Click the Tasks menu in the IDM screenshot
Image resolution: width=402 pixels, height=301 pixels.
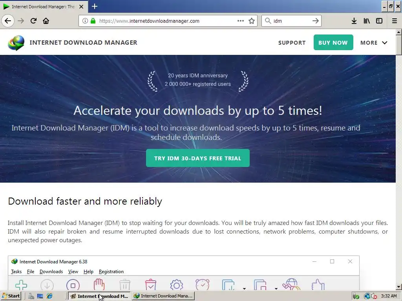[16, 272]
